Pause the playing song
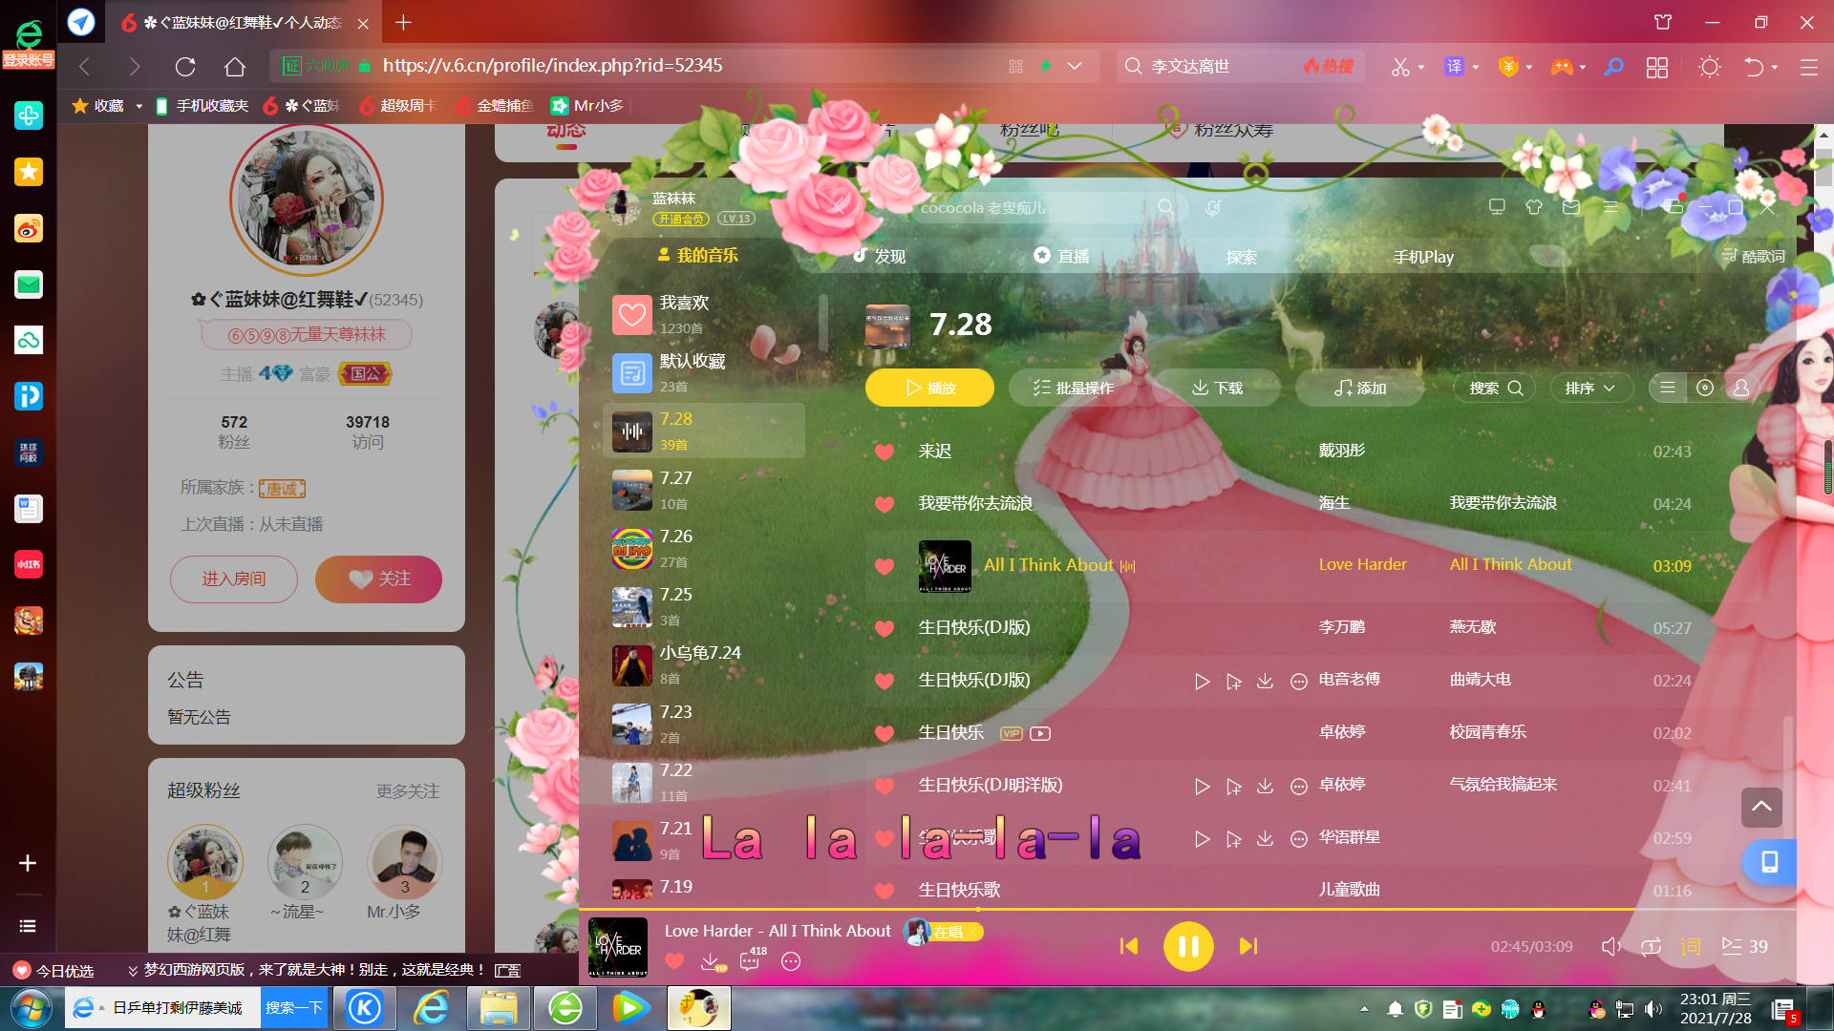 tap(1187, 946)
